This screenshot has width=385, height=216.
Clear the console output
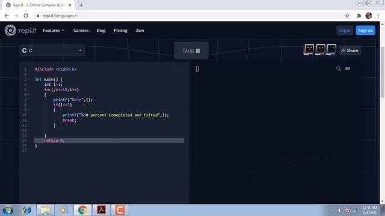click(348, 68)
